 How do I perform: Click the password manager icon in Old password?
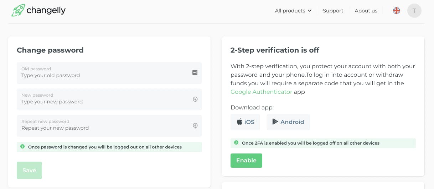195,72
